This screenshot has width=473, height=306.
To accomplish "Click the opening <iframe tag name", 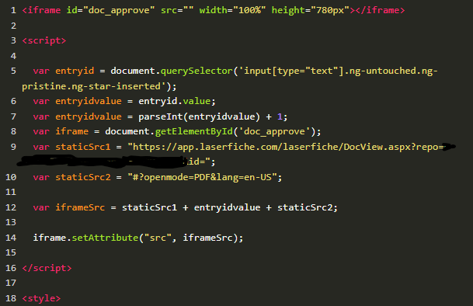I will (41, 11).
